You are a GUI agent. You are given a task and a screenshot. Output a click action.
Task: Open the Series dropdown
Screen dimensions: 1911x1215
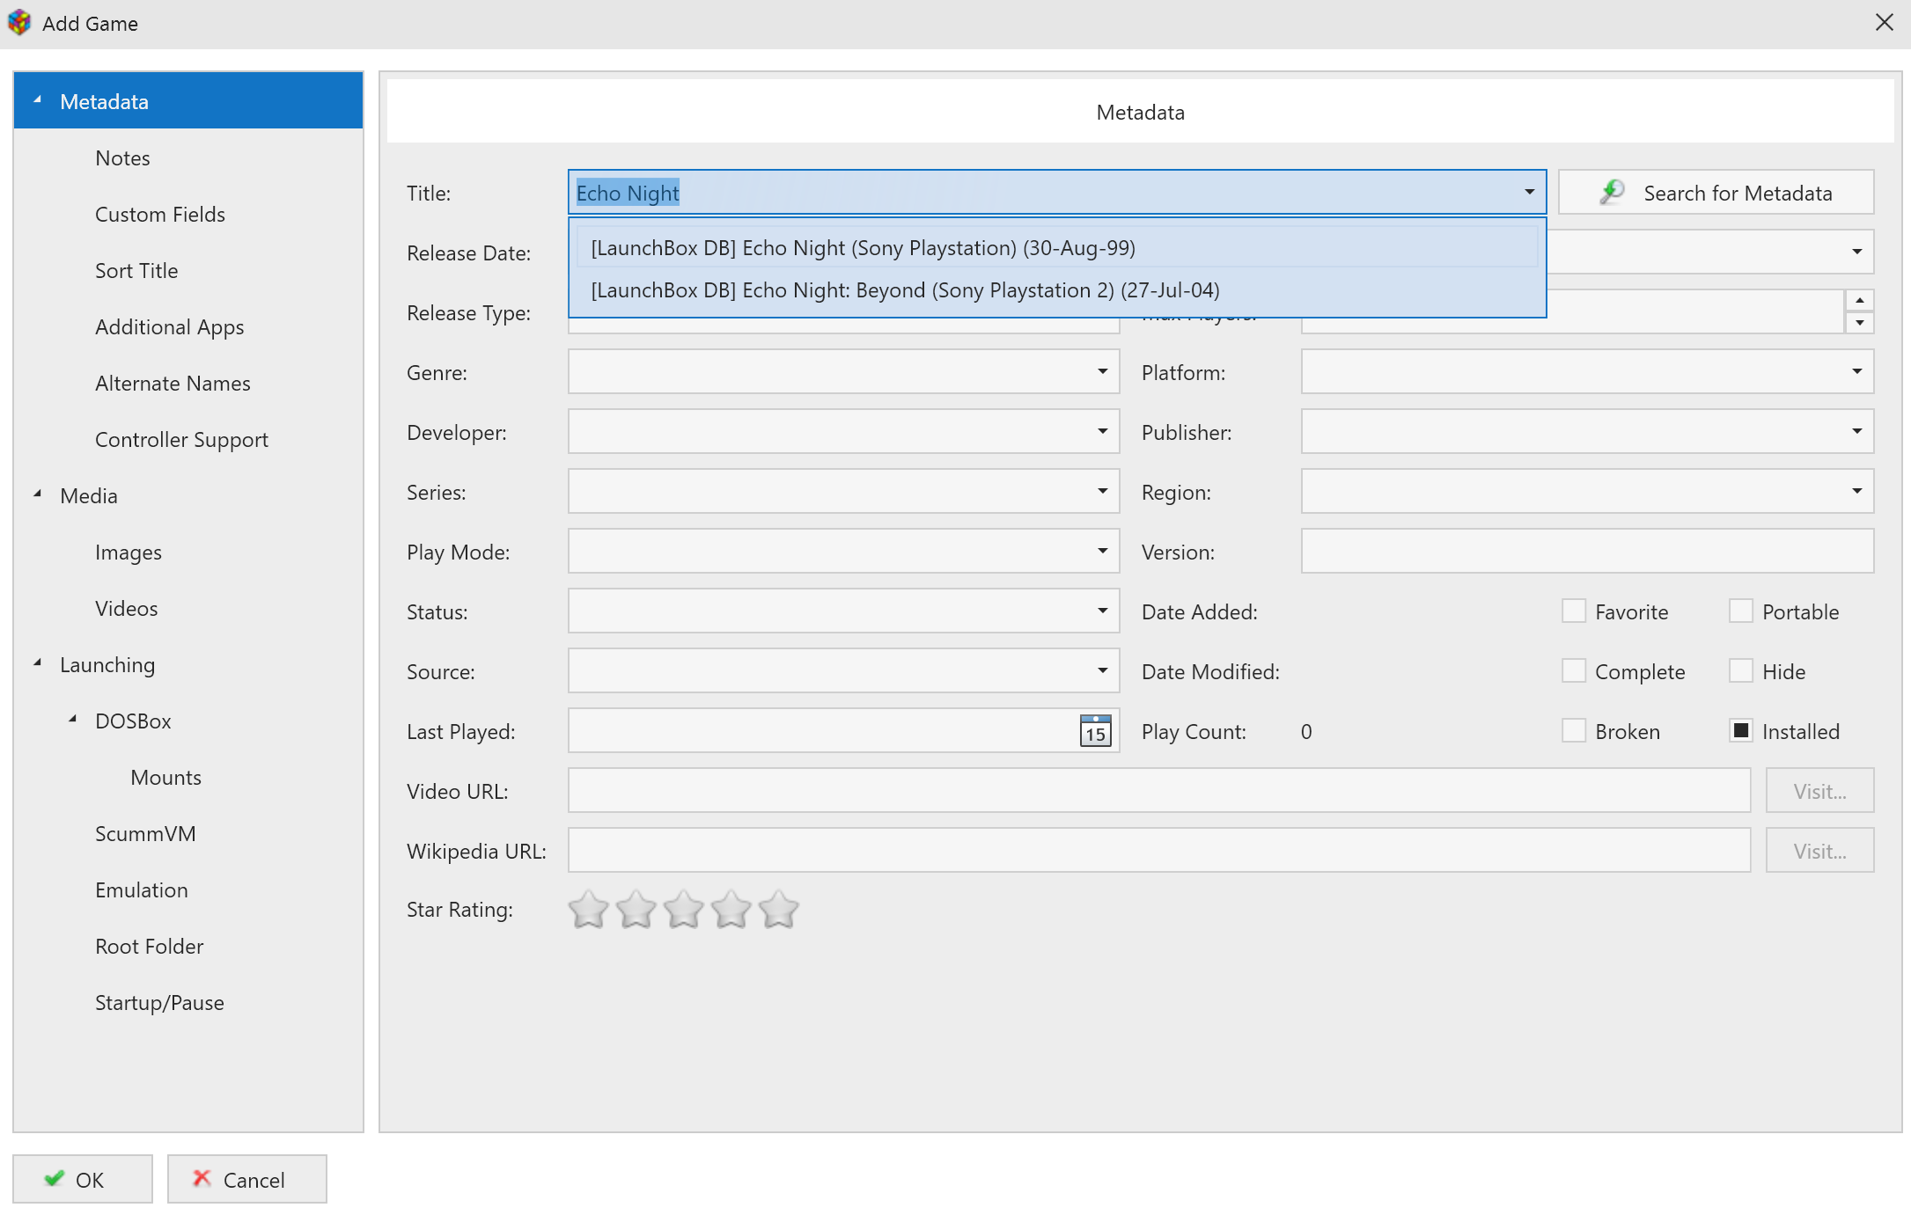1102,491
